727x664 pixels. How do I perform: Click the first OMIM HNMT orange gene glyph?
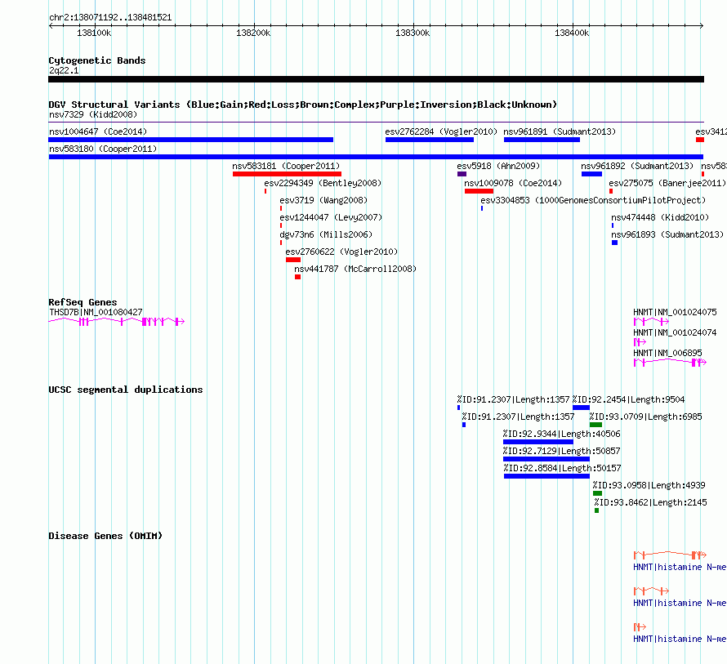coord(670,555)
